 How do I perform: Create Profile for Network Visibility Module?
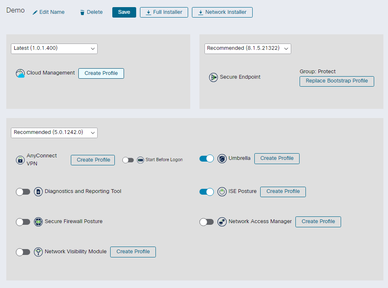coord(133,252)
